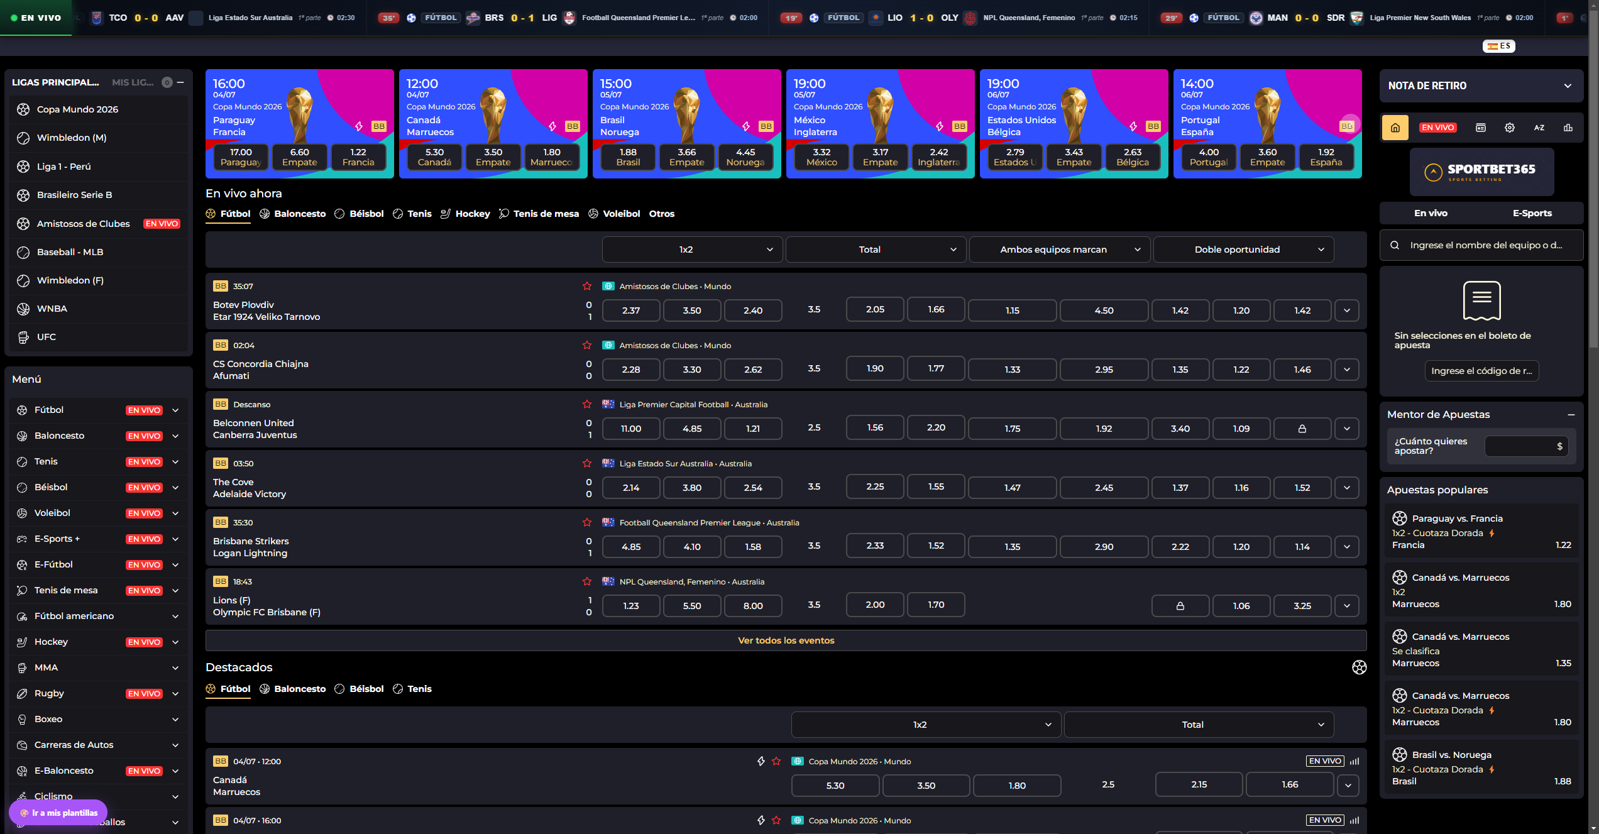The height and width of the screenshot is (834, 1599).
Task: Click the betslip ticket icon above Sin selecciones
Action: coord(1481,300)
